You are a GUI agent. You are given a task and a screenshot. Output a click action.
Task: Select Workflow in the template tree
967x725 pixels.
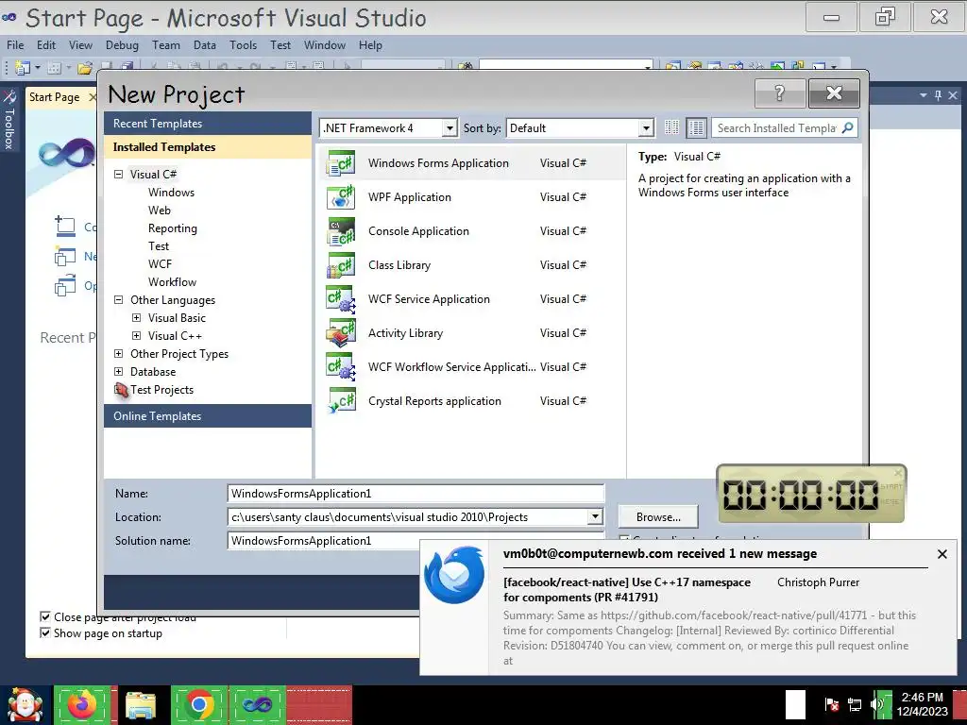[x=172, y=281]
